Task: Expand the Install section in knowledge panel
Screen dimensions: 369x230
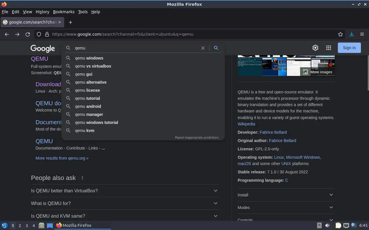Action: 286,195
